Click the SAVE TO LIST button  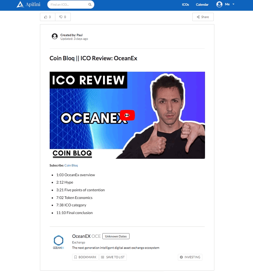point(113,257)
